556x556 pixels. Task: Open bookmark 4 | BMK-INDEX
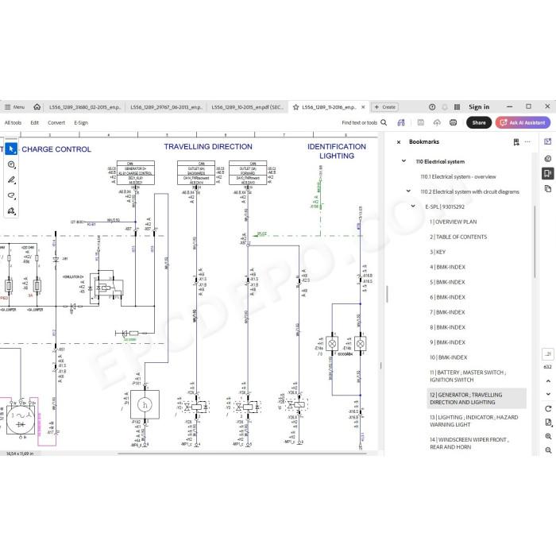click(447, 267)
